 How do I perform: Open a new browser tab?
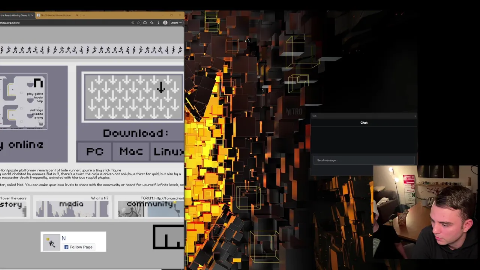[x=84, y=15]
